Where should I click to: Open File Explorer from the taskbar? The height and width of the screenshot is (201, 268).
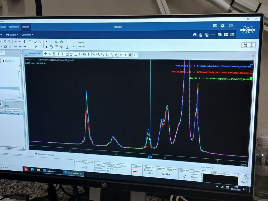[38, 170]
